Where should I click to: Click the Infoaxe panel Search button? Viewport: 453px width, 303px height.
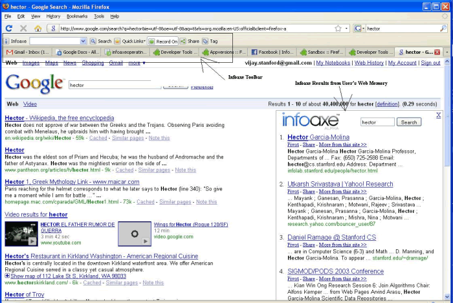[x=409, y=122]
